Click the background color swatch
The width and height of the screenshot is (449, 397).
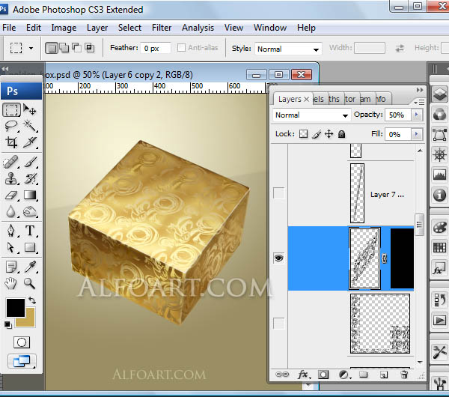[30, 321]
